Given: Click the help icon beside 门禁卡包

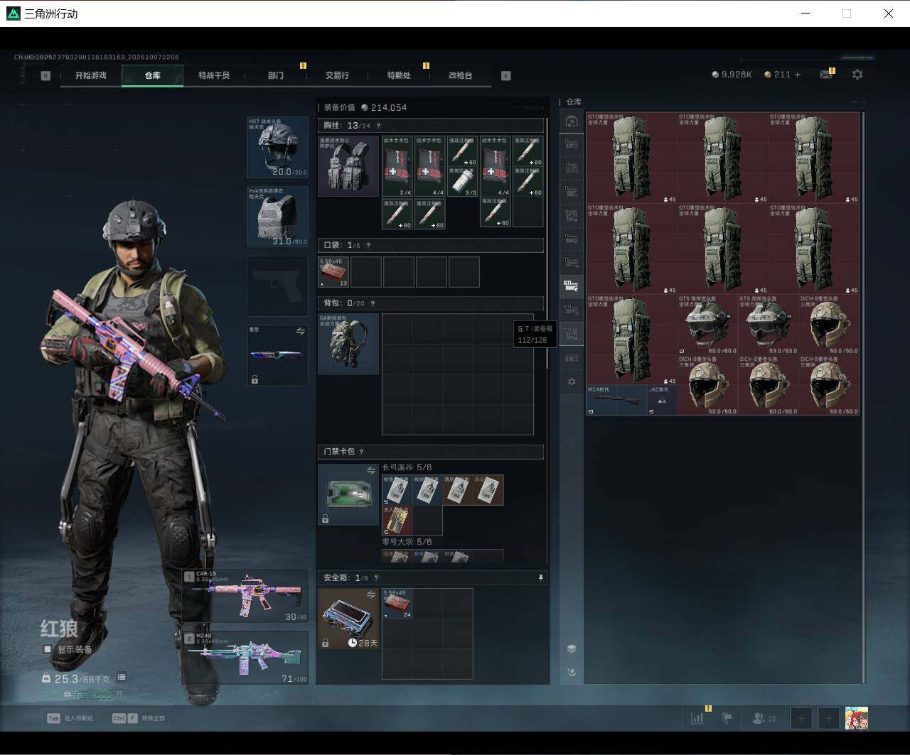Looking at the screenshot, I should pos(362,452).
